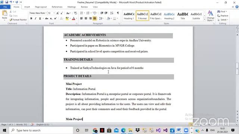Click the Multilevel List icon
Screen dimensions: 239x134
94,13
